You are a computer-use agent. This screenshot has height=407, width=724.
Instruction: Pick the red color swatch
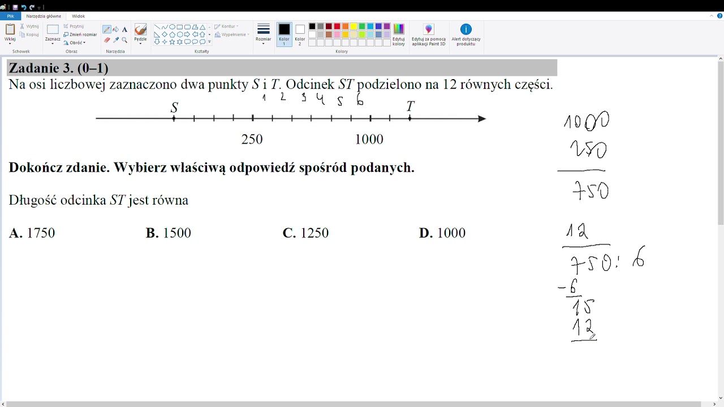pyautogui.click(x=337, y=27)
